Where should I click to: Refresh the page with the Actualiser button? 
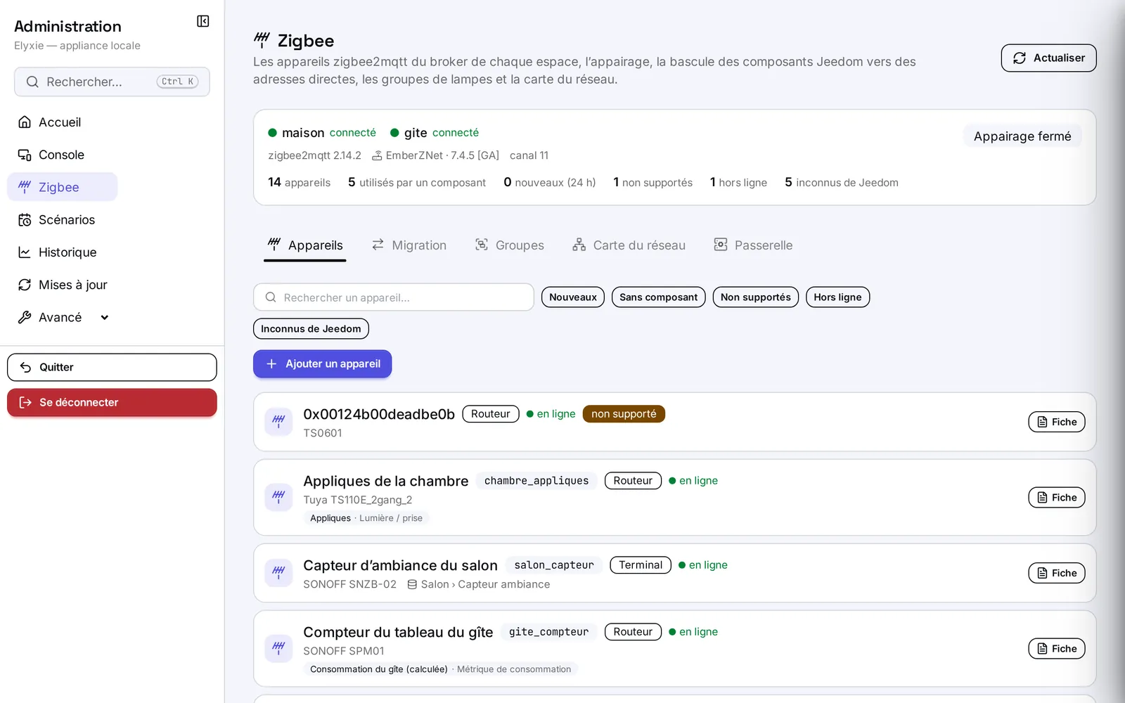tap(1048, 58)
